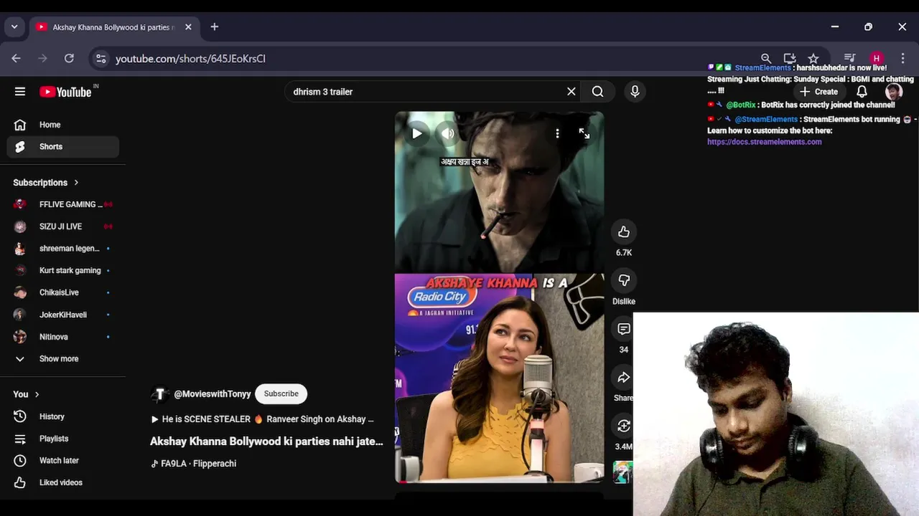Select Home in the sidebar
This screenshot has height=516, width=919.
63,125
